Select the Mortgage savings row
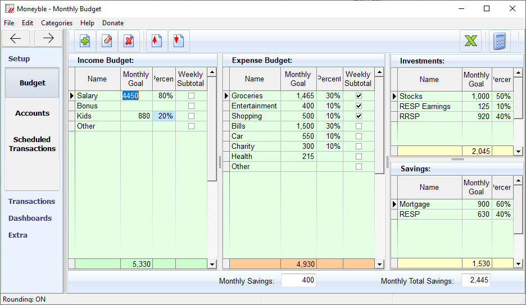Screen dimensions: 526x305 tap(452, 204)
